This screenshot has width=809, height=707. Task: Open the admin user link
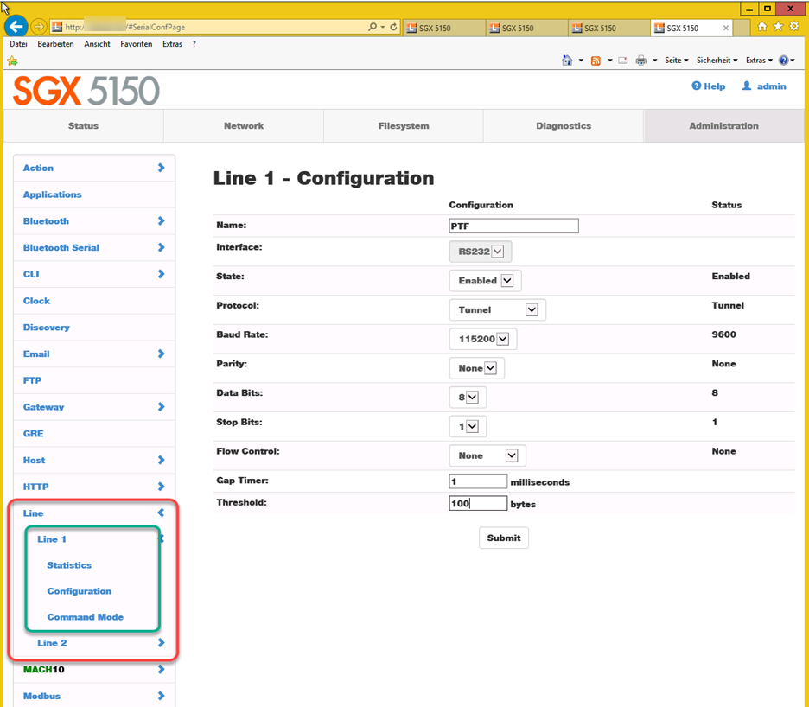764,86
